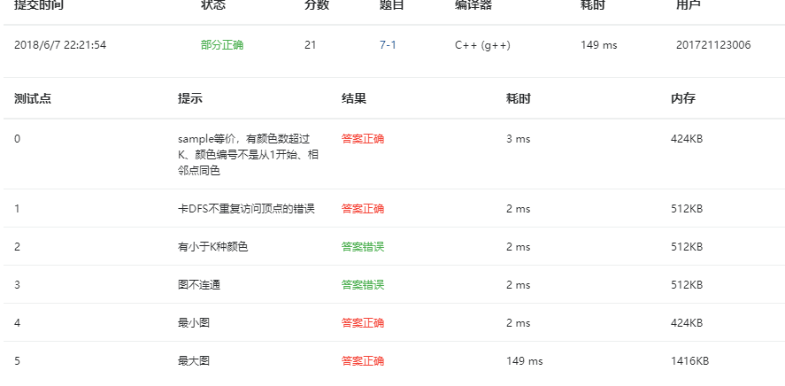
Task: Click the 分数 column header
Action: (317, 5)
